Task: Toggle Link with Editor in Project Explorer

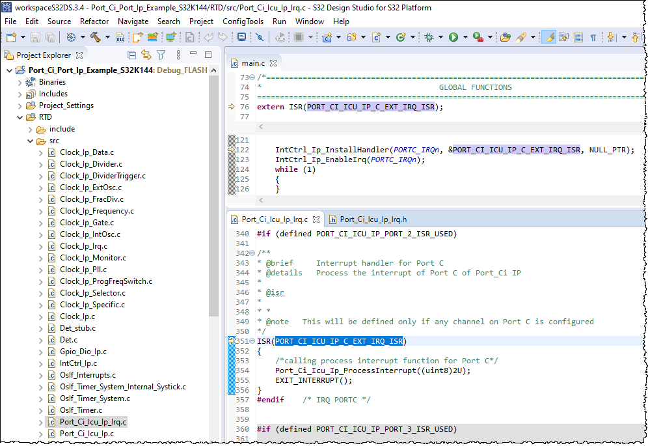Action: pyautogui.click(x=146, y=55)
